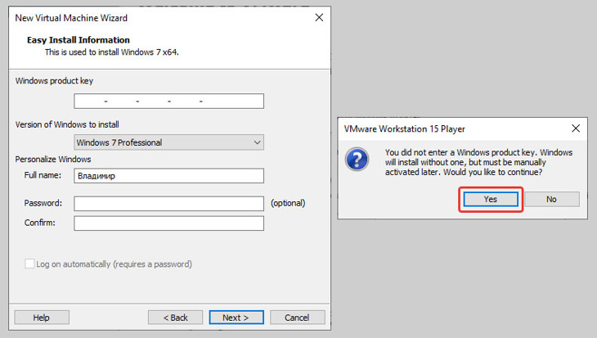
Task: Click the Personalize Windows label
Action: (x=53, y=160)
